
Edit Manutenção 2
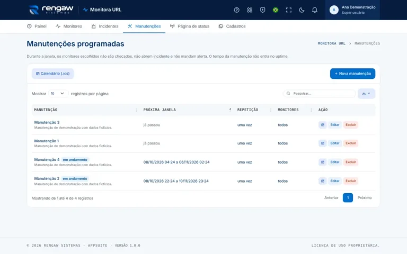pos(334,181)
